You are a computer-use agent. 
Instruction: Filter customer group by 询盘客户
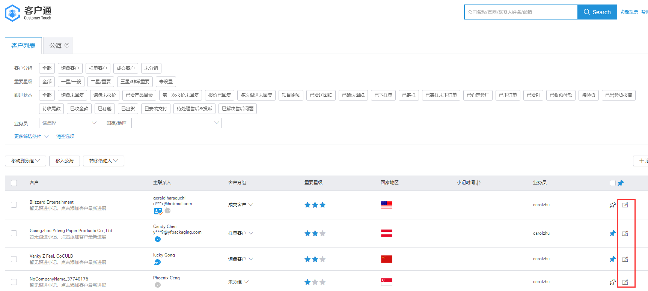70,68
